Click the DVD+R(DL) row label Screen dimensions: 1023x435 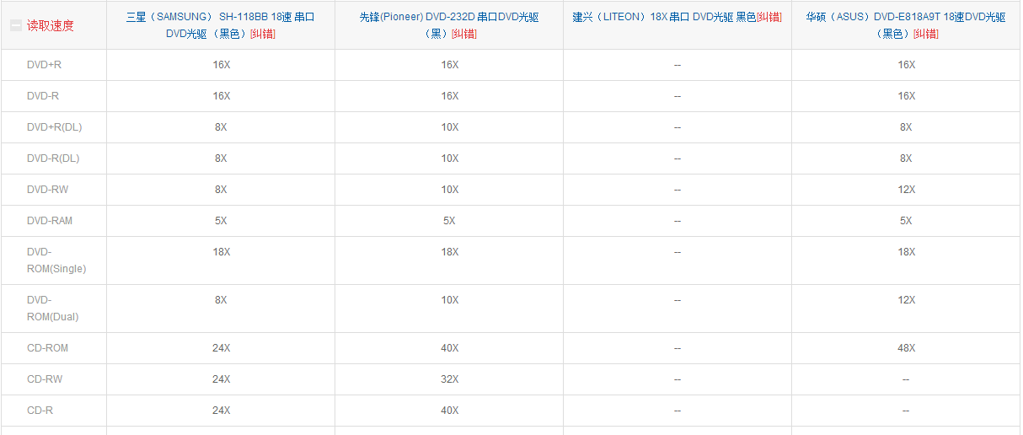point(54,127)
